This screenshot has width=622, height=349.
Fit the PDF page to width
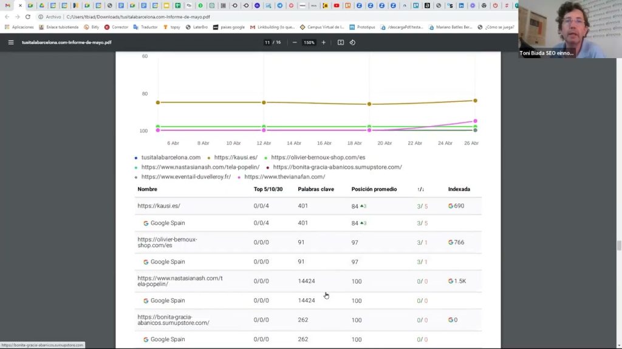pyautogui.click(x=341, y=42)
